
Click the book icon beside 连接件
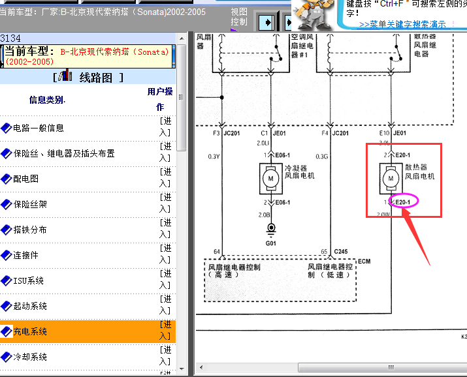pyautogui.click(x=7, y=256)
